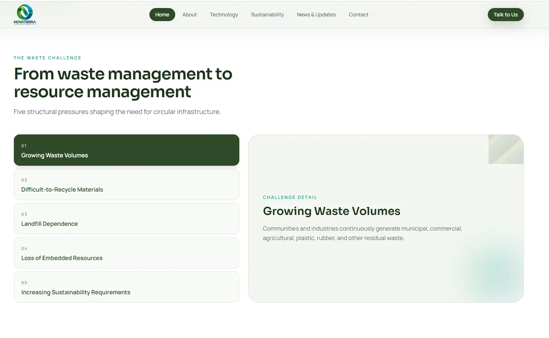Select Loss of Embedded Resources

(x=126, y=253)
